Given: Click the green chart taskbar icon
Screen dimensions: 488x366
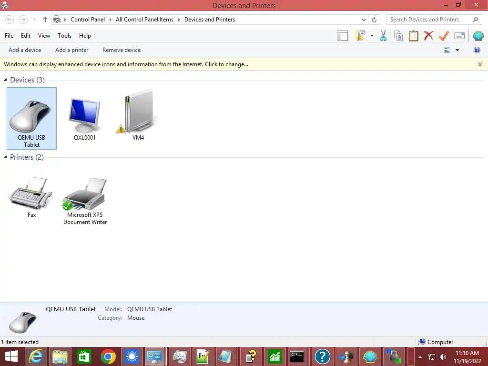Looking at the screenshot, I should coord(274,356).
